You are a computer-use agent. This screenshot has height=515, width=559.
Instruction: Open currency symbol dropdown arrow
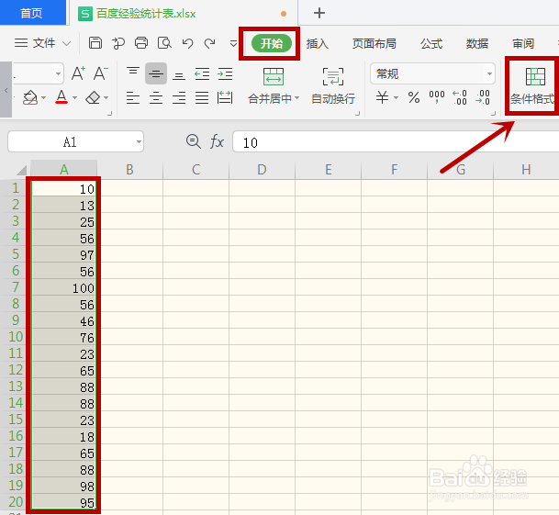point(397,97)
